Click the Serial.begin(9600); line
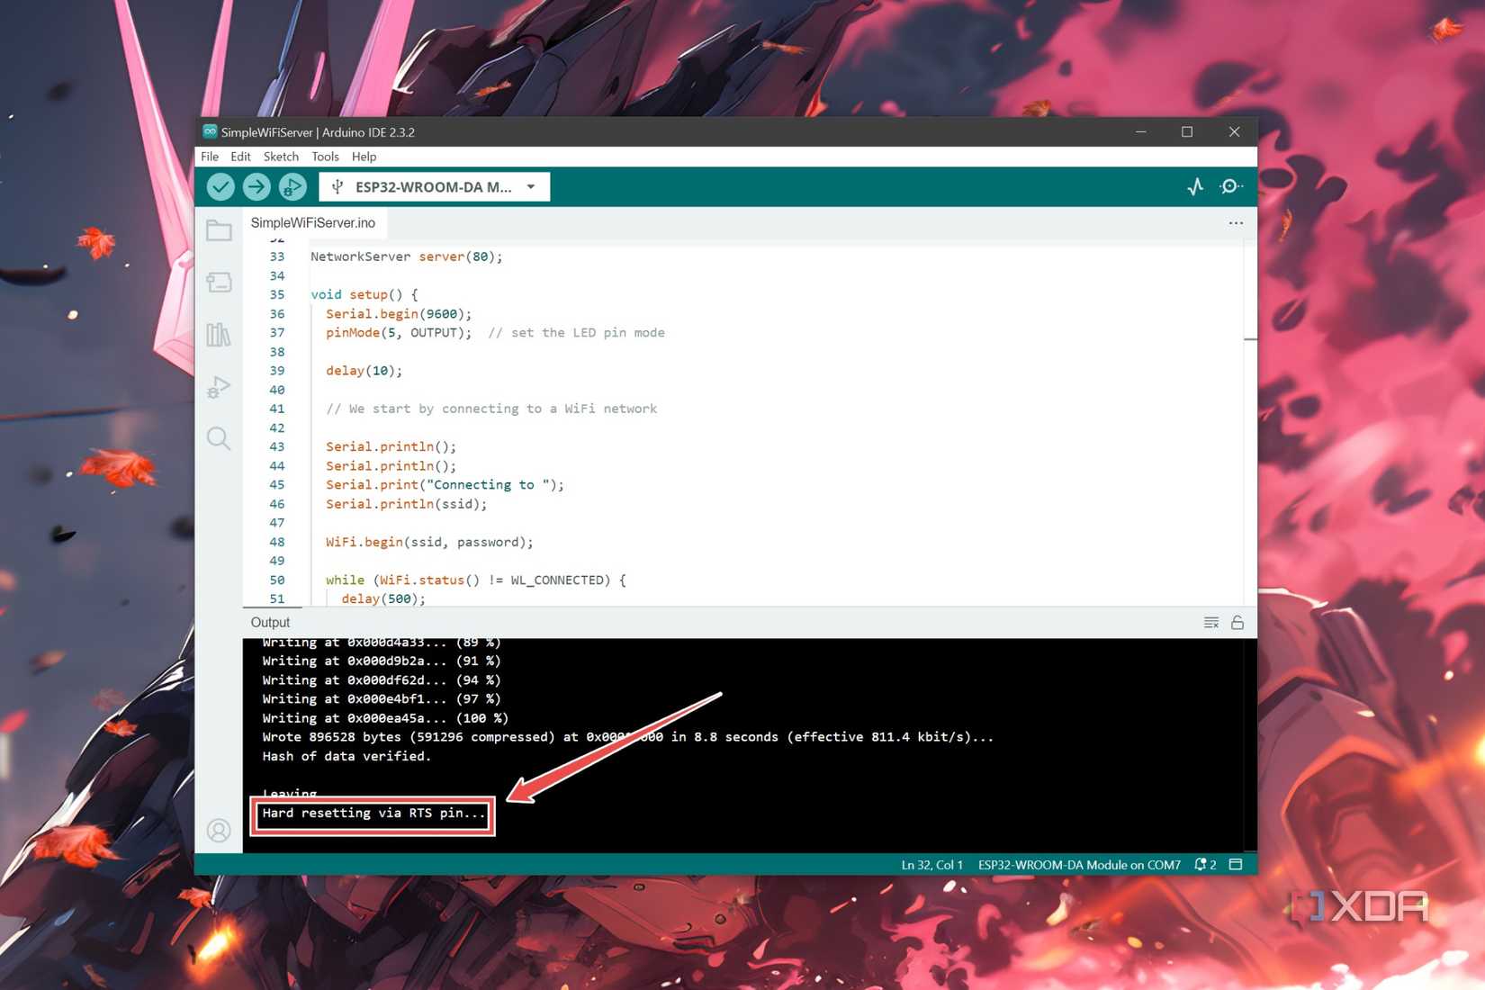 point(399,314)
